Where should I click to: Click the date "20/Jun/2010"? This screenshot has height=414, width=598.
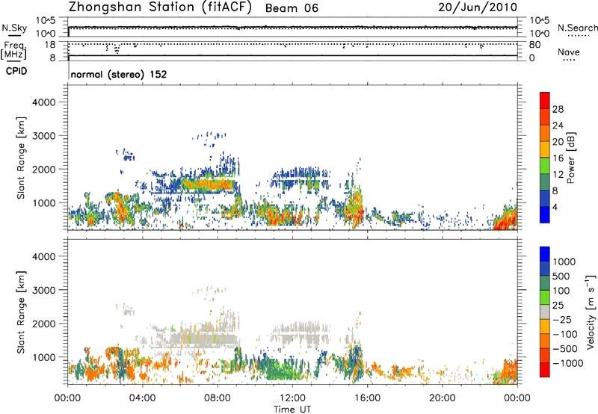click(x=478, y=7)
